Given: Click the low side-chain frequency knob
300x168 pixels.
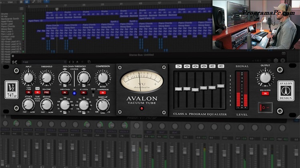Looking at the screenshot, I should (x=65, y=105).
